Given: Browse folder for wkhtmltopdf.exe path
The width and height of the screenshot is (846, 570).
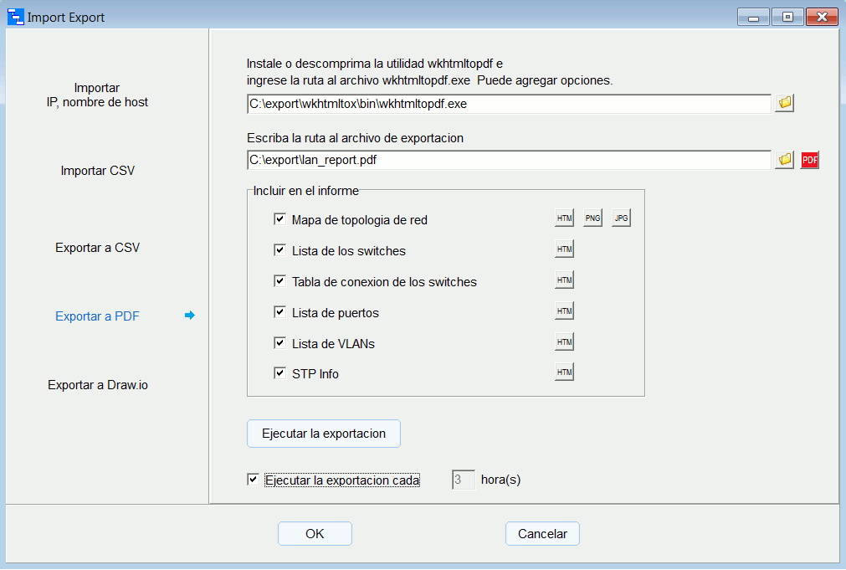Looking at the screenshot, I should [784, 103].
